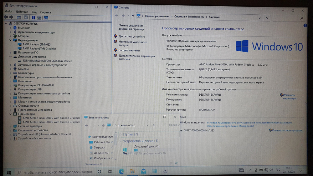
Task: Select Документы in Explorer sidebar
Action: click(101, 153)
